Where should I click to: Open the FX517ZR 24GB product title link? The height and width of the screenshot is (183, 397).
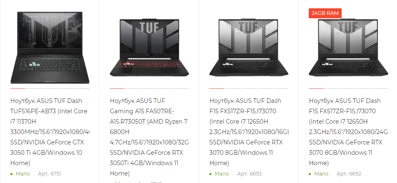[x=348, y=132]
